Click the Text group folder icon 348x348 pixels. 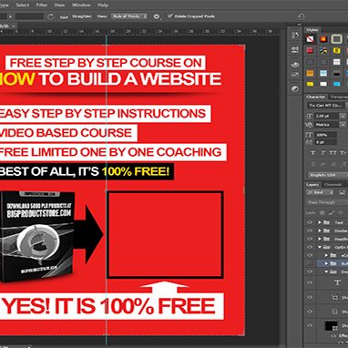tap(327, 222)
